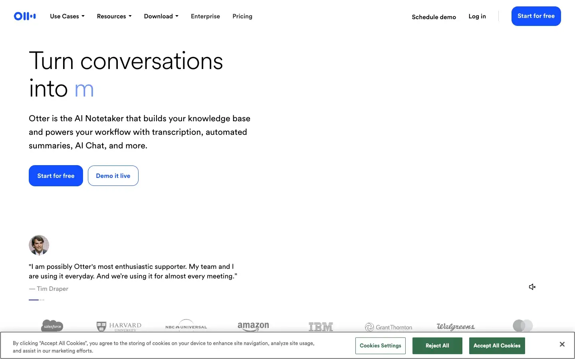The image size is (575, 359).
Task: Click the Walgreens logo
Action: (x=456, y=327)
